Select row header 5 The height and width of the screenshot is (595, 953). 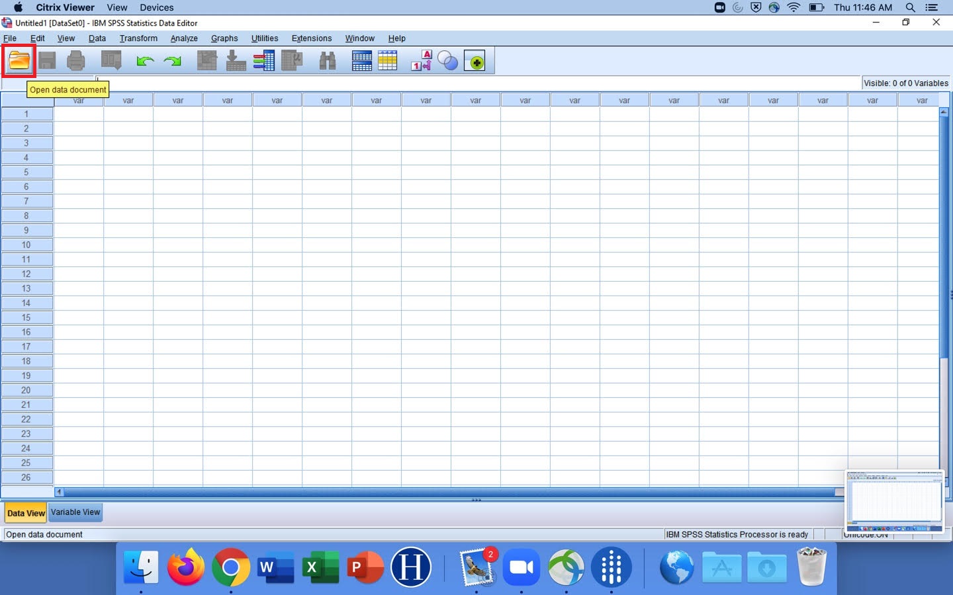(26, 172)
